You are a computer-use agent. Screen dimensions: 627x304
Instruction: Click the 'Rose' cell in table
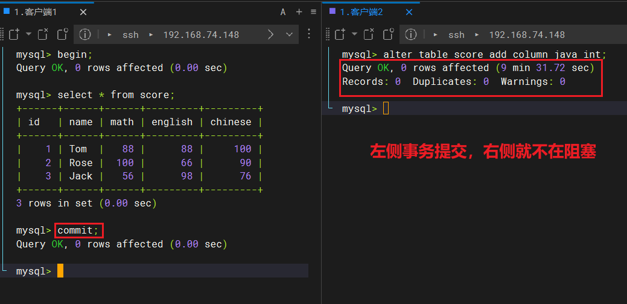[81, 163]
